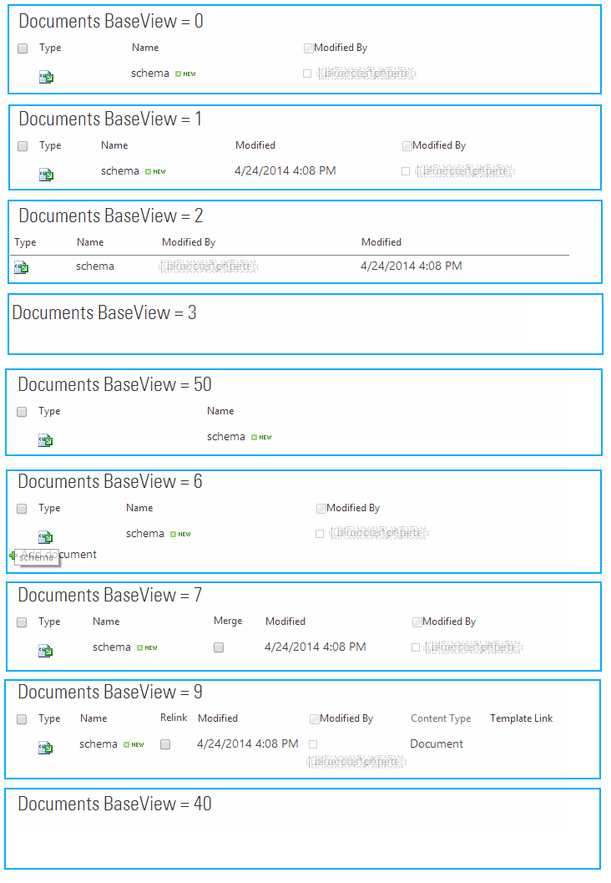Open schema document in BaseView = 0
Viewport: 611px width, 883px height.
click(x=150, y=74)
